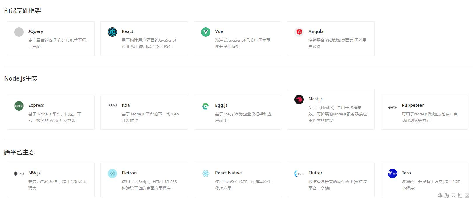
Task: Click the gray JQuery placeholder icon
Action: [x=19, y=32]
